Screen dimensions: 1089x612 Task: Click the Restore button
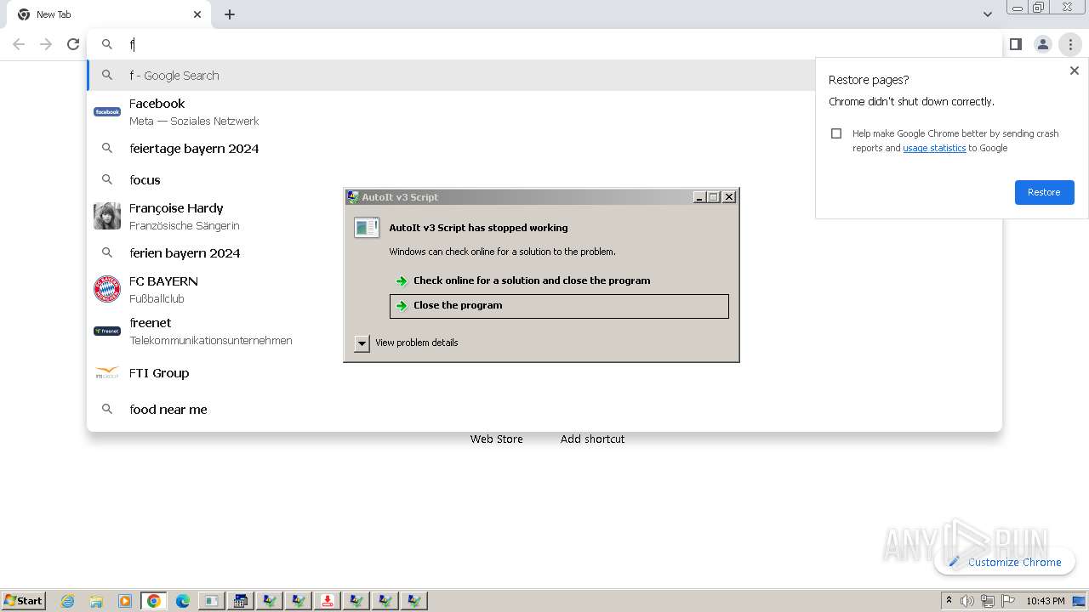coord(1044,192)
